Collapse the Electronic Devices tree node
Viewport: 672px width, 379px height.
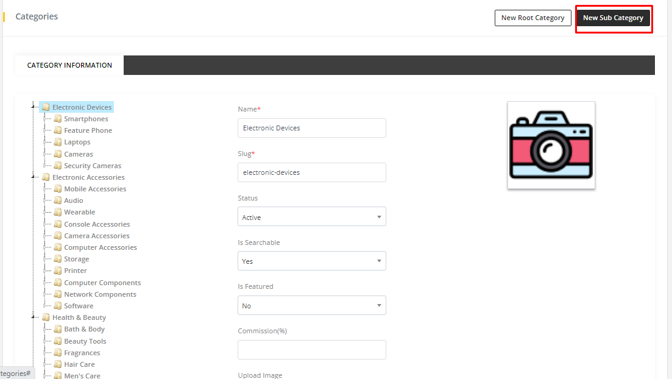33,107
